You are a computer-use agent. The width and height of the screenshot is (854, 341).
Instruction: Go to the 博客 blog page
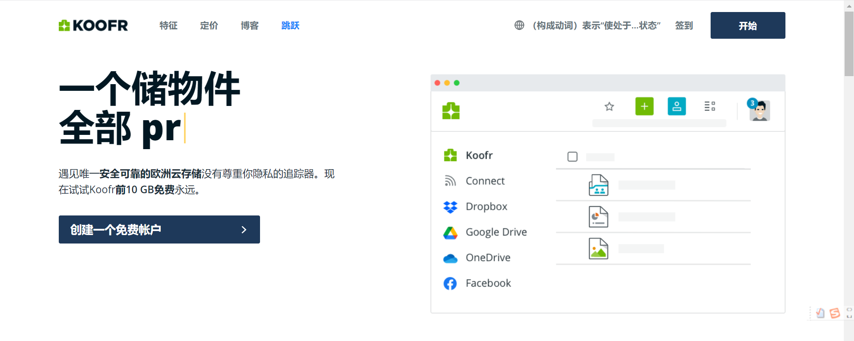(249, 25)
